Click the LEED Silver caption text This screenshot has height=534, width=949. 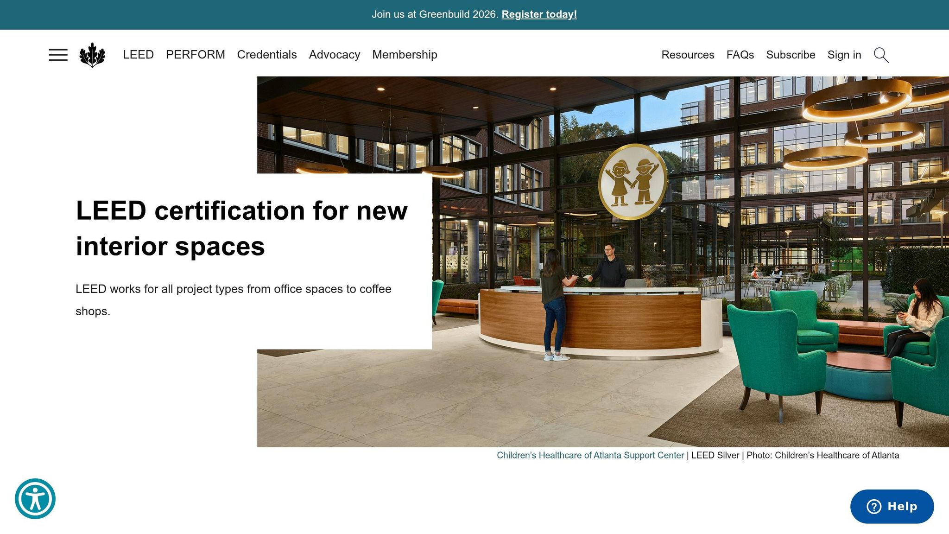[x=715, y=455]
